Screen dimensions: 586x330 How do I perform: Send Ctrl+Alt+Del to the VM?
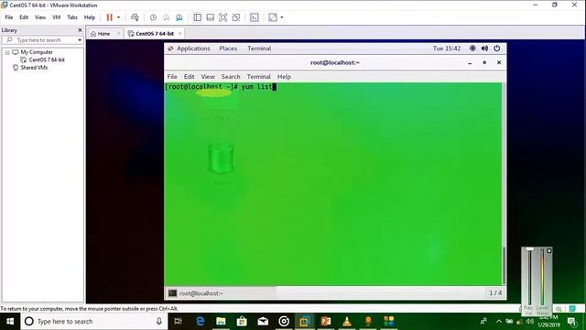point(135,17)
